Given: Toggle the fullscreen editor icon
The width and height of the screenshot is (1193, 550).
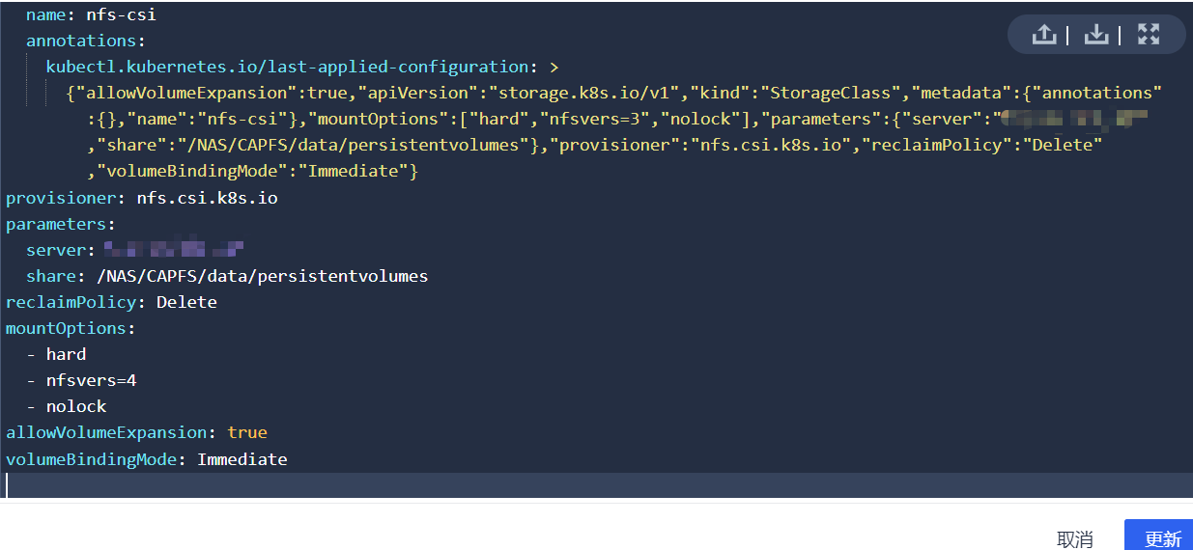Looking at the screenshot, I should click(x=1148, y=35).
